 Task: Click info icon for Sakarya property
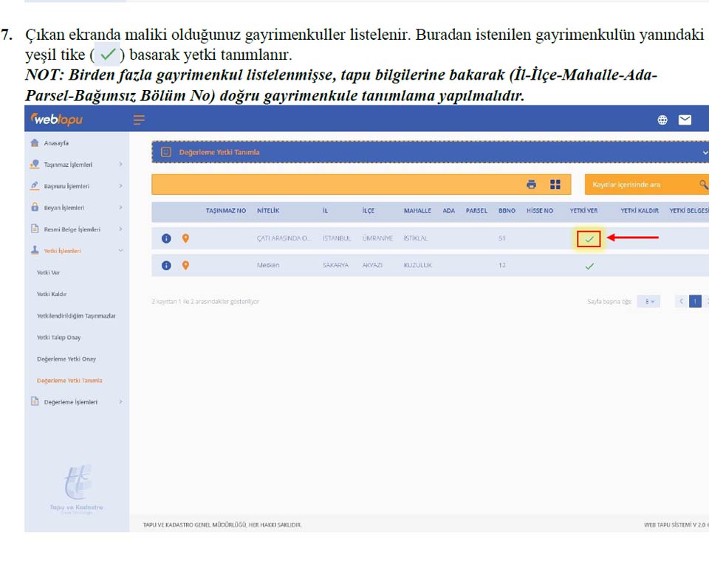coord(166,266)
